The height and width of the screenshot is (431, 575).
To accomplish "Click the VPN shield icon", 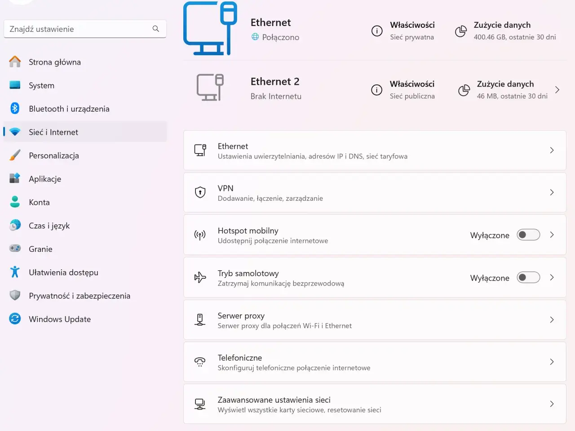I will (200, 192).
